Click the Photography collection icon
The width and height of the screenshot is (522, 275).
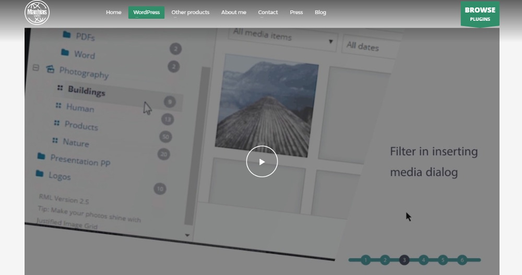point(50,69)
